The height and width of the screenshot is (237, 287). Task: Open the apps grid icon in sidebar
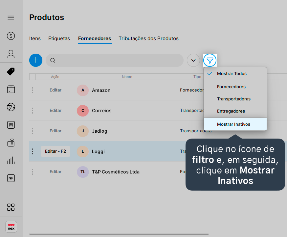click(11, 207)
